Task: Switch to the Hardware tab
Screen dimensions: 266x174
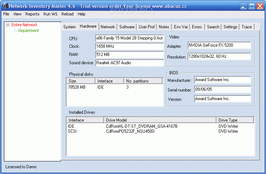Action: 88,27
